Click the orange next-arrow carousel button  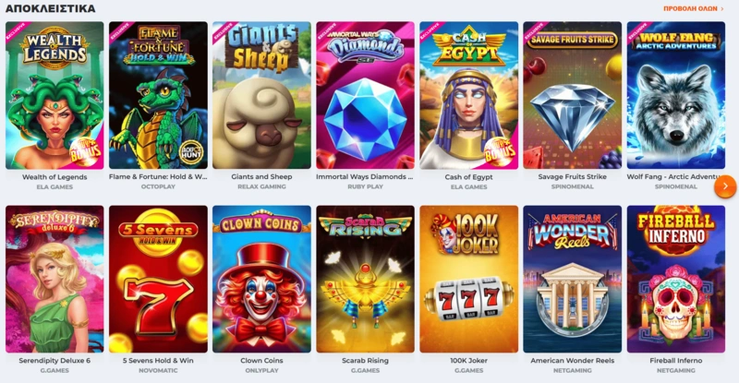725,186
